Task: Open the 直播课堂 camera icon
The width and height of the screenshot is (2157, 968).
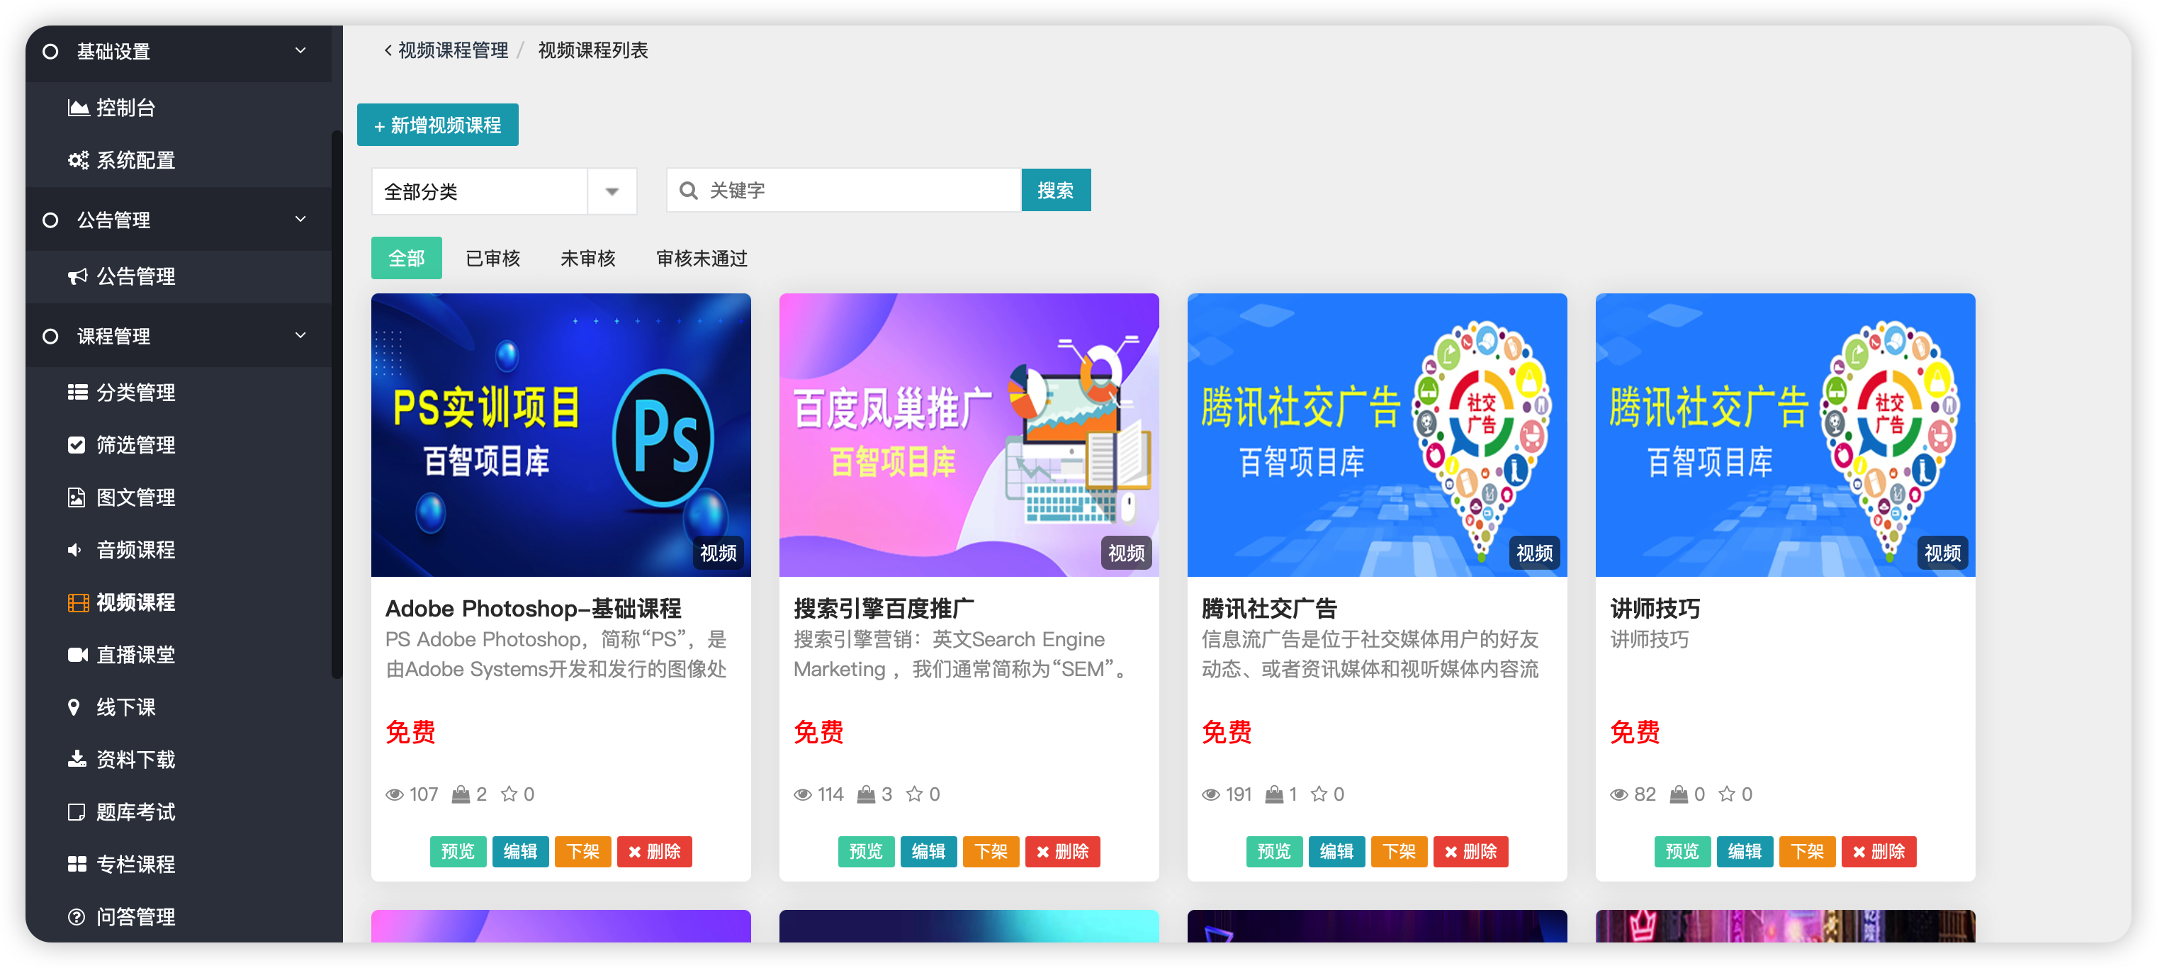Action: (x=78, y=655)
